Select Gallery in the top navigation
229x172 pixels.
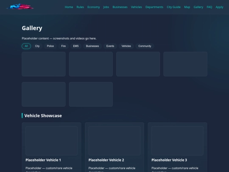[198, 7]
